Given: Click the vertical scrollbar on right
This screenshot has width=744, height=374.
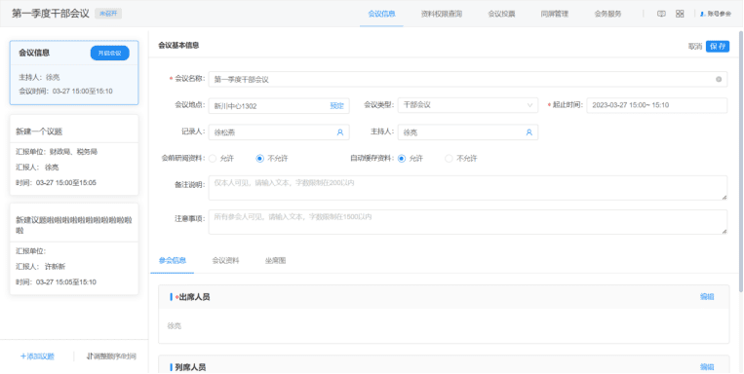Looking at the screenshot, I should click(741, 161).
